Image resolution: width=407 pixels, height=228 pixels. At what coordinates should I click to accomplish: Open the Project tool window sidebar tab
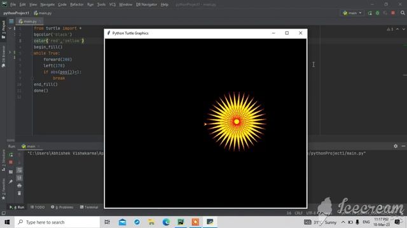click(x=3, y=30)
